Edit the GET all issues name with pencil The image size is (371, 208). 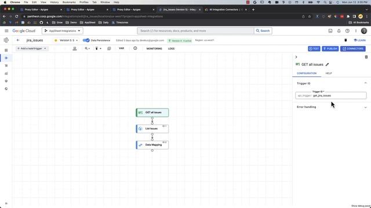[327, 65]
